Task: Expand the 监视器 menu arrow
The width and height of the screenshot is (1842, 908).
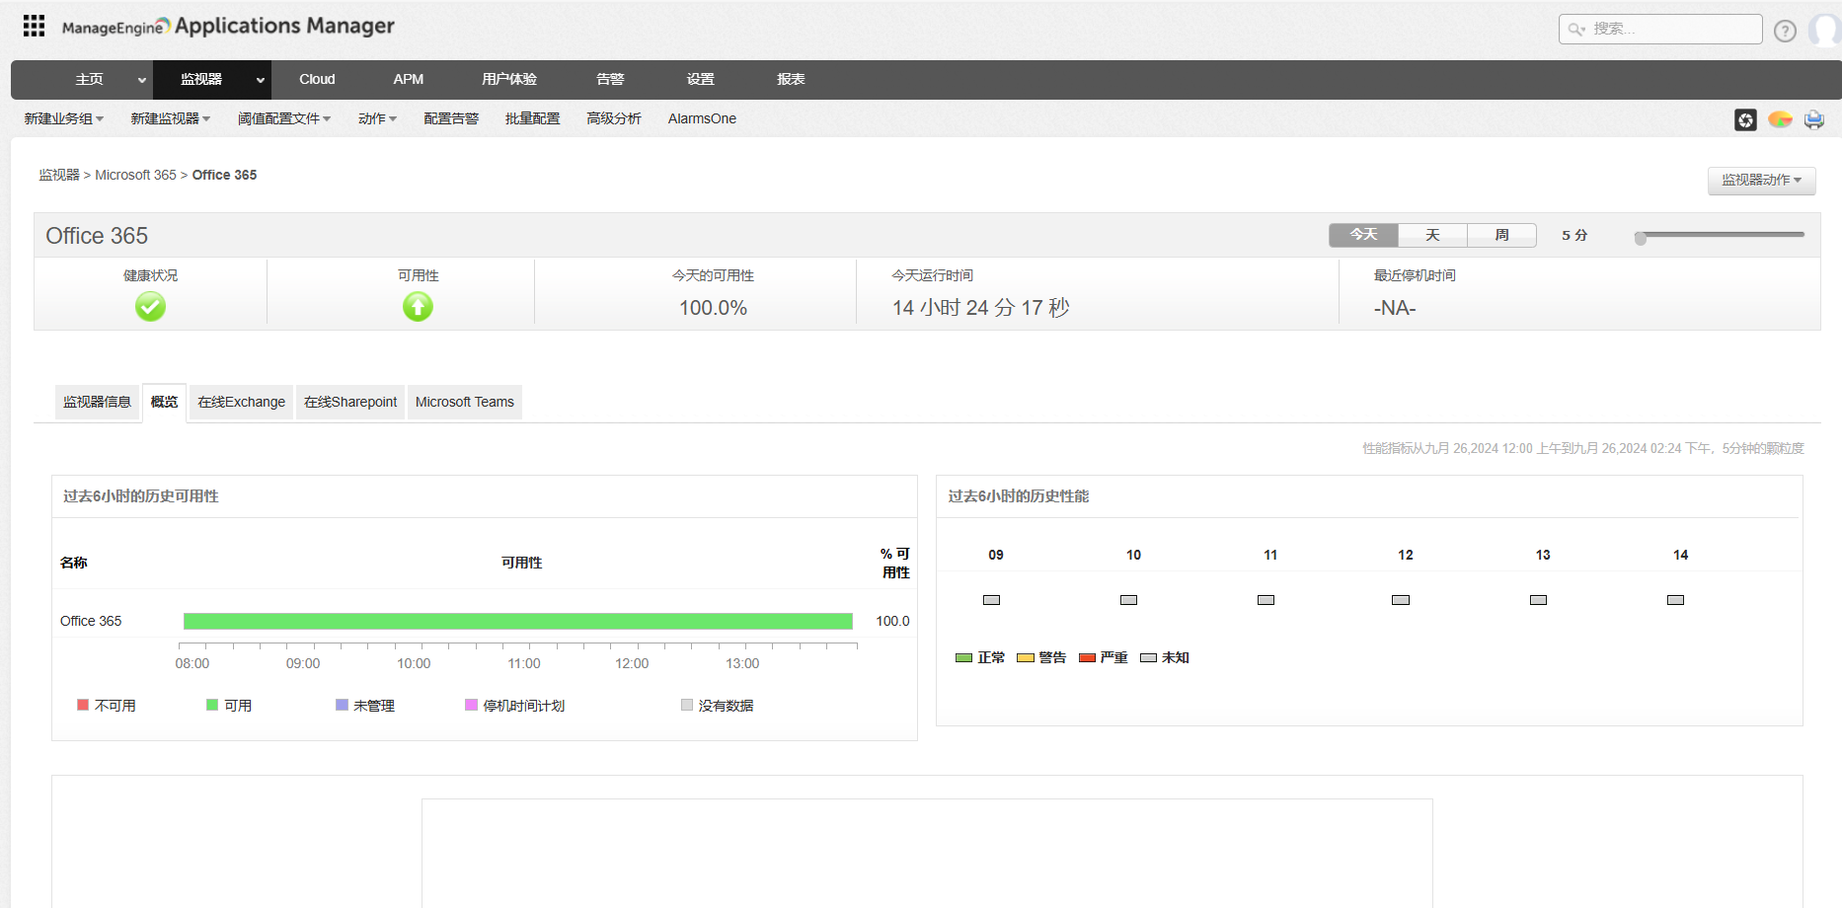Action: pyautogui.click(x=261, y=80)
